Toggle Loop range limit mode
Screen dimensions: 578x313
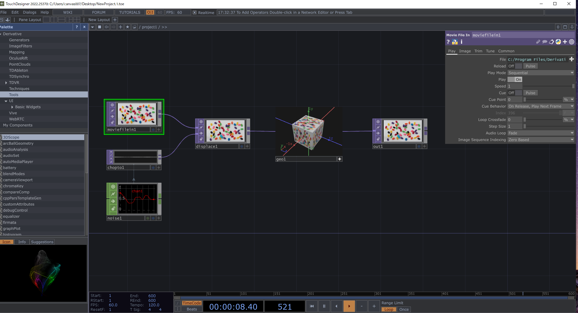[x=389, y=309]
